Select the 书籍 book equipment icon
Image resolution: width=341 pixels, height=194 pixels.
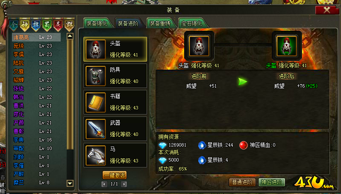tap(96, 103)
